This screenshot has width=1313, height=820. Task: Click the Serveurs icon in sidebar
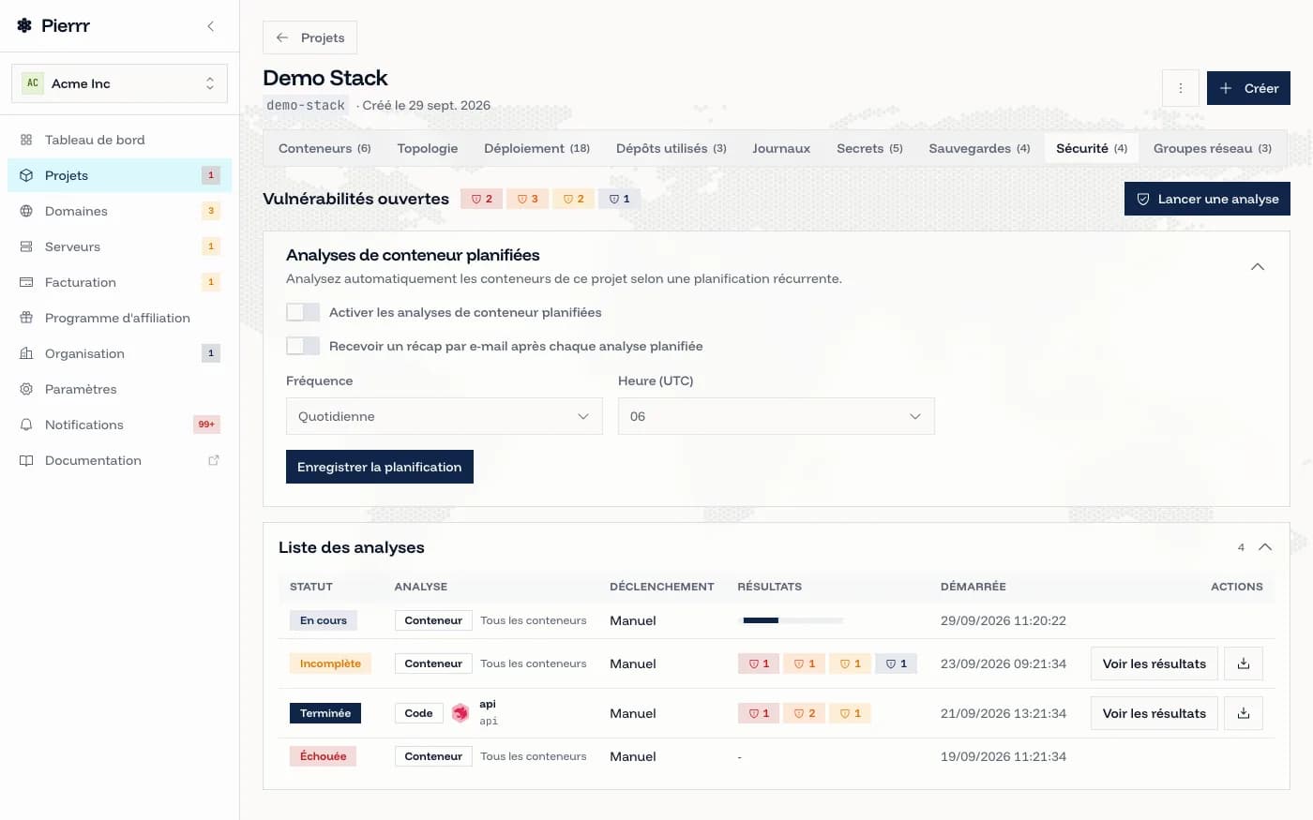pyautogui.click(x=26, y=246)
